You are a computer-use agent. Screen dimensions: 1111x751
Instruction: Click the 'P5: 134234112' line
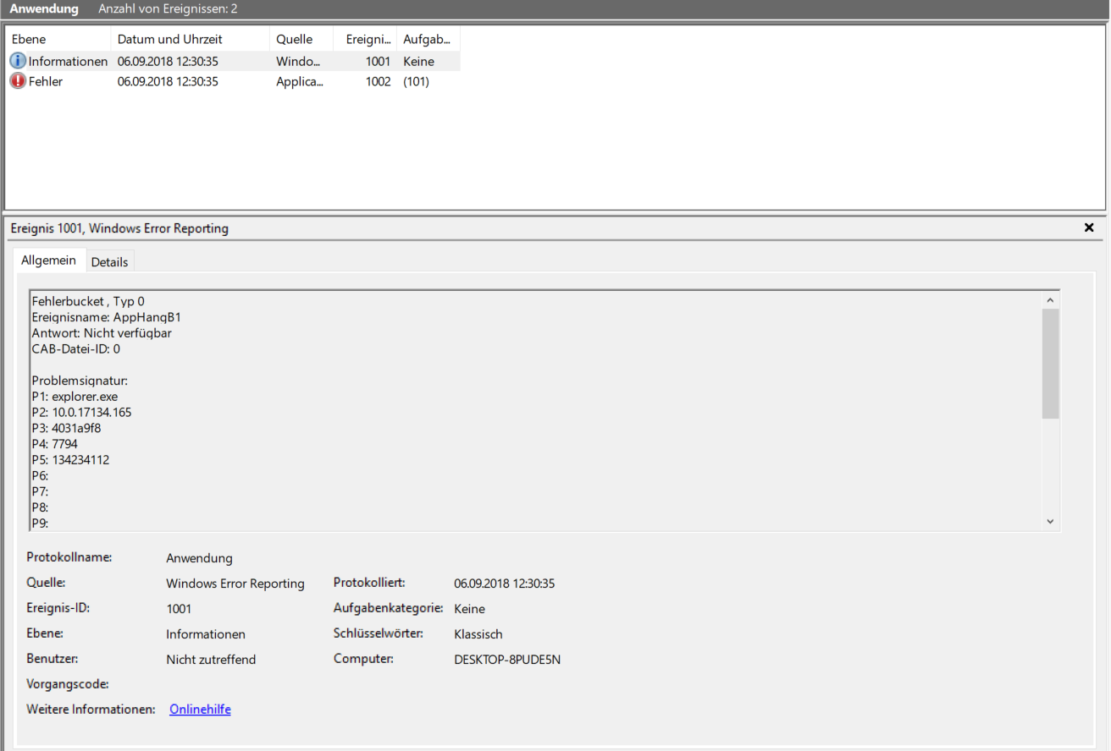pyautogui.click(x=70, y=460)
